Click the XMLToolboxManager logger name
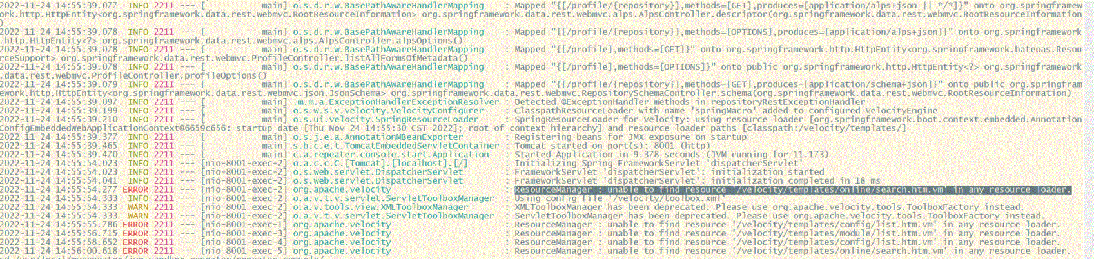The height and width of the screenshot is (259, 1094). coord(380,207)
